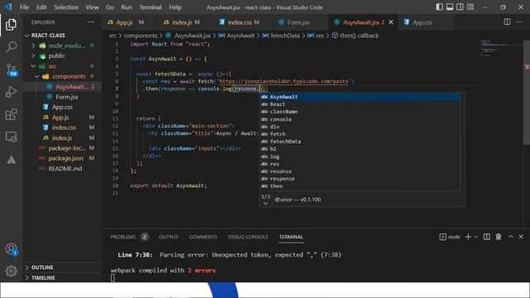The height and width of the screenshot is (298, 530).
Task: Click the editor minimap preview
Action: (x=501, y=49)
